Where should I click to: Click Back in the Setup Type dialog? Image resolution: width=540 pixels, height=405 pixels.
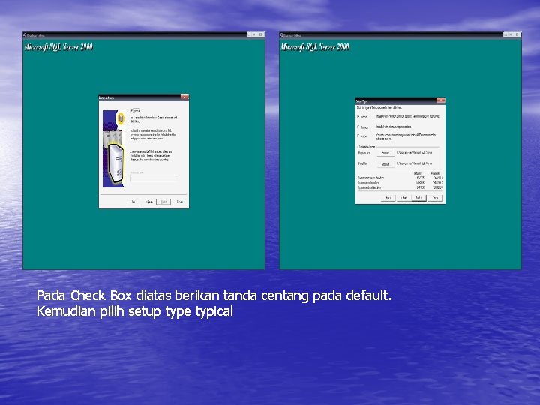[404, 198]
